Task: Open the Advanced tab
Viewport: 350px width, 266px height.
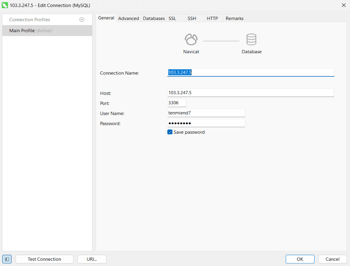Action: point(129,18)
